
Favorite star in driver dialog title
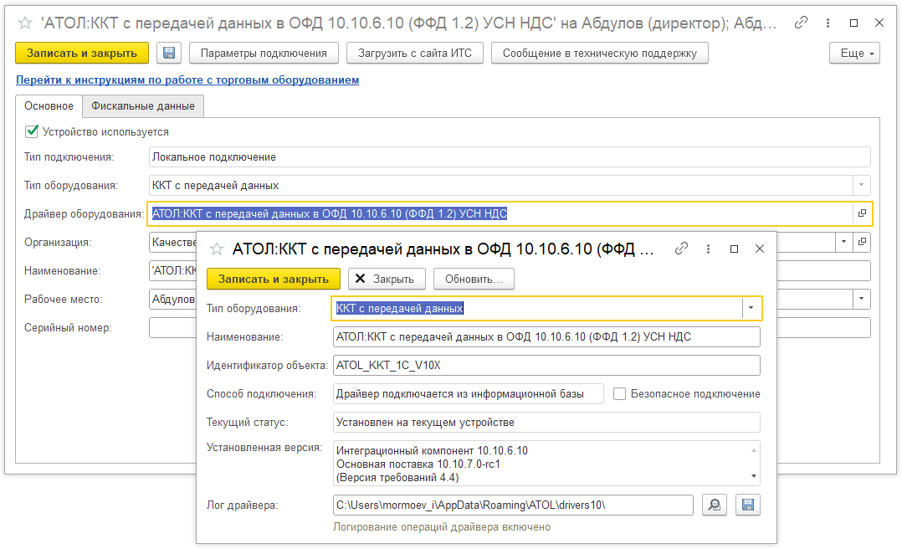tap(216, 249)
